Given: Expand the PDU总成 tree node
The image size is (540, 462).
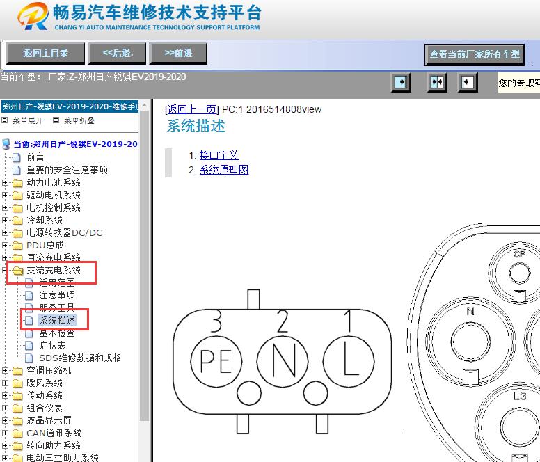Looking at the screenshot, I should (5, 245).
